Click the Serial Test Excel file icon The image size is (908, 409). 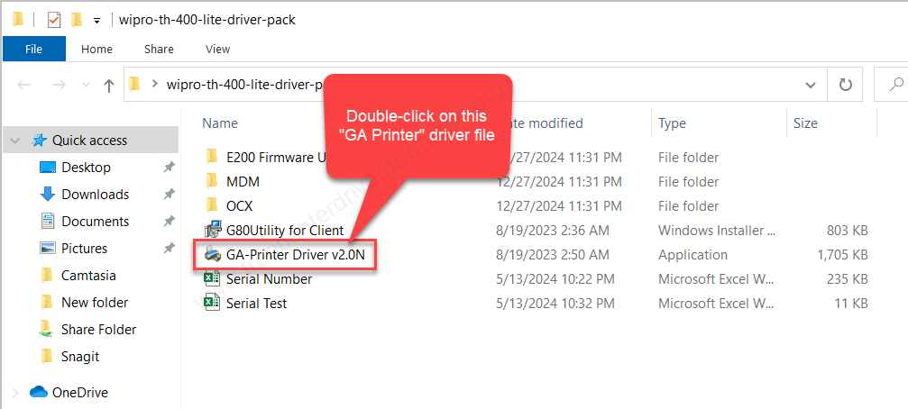click(x=213, y=303)
